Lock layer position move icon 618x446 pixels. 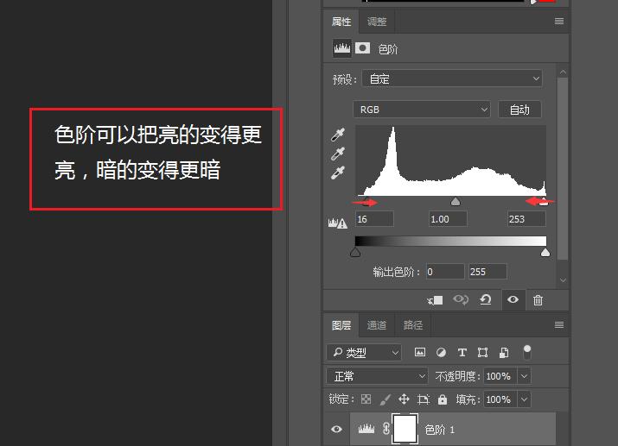404,399
